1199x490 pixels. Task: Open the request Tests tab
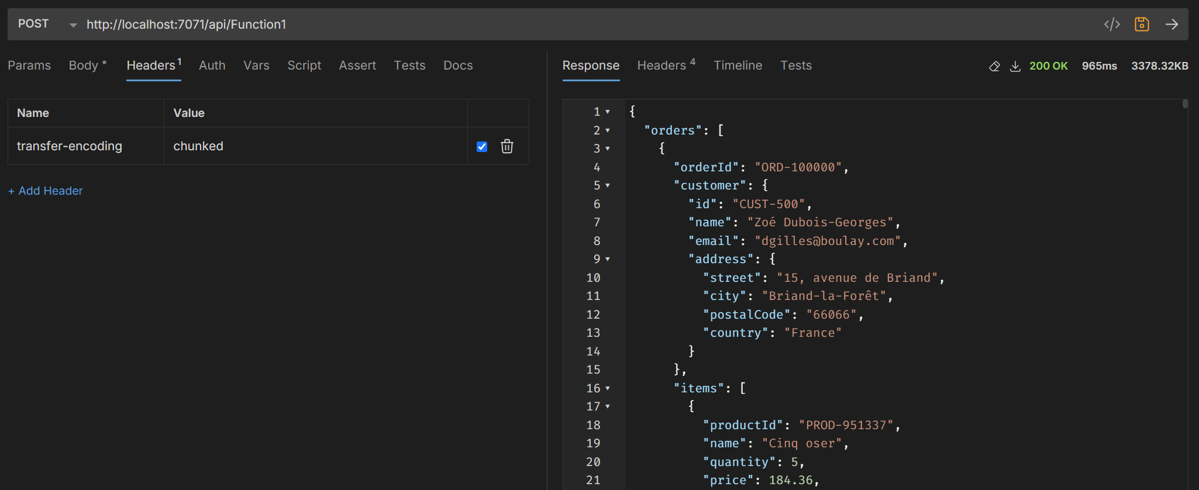pos(409,65)
